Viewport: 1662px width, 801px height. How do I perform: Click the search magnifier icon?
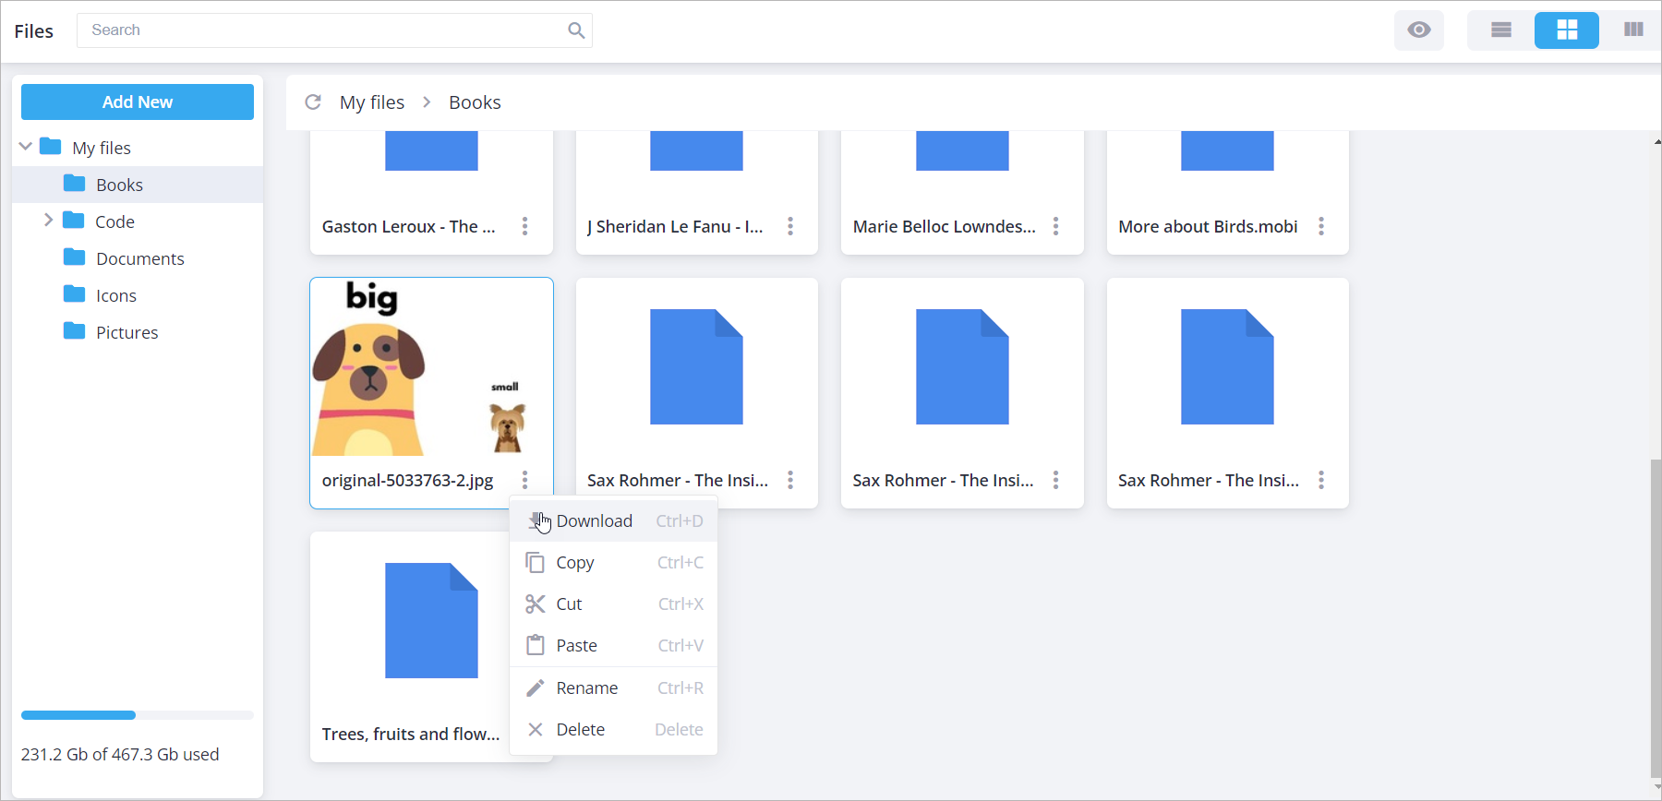tap(576, 30)
